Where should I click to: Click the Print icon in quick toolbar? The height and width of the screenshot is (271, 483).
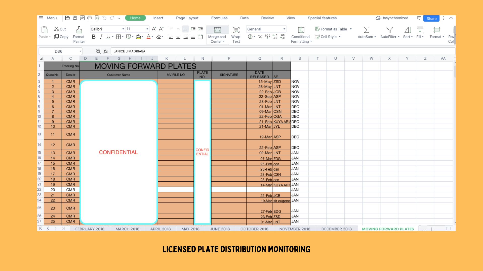pos(90,18)
